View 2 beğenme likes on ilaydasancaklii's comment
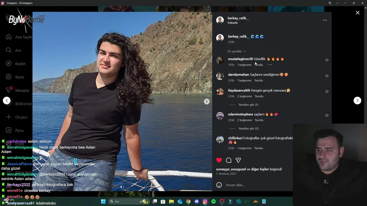The height and width of the screenshot is (206, 367). pyautogui.click(x=244, y=96)
